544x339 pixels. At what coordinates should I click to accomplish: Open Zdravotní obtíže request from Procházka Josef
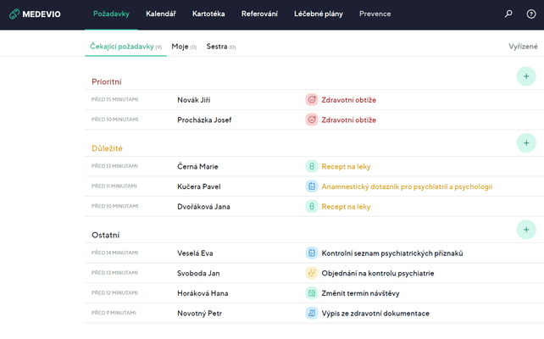[348, 120]
